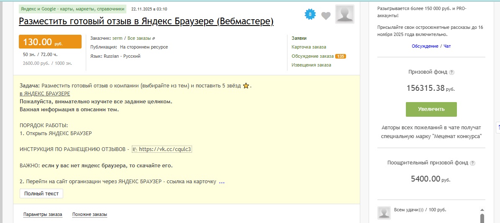Expand the truncated text via blue ellipsis
The height and width of the screenshot is (223, 500).
[x=222, y=182]
